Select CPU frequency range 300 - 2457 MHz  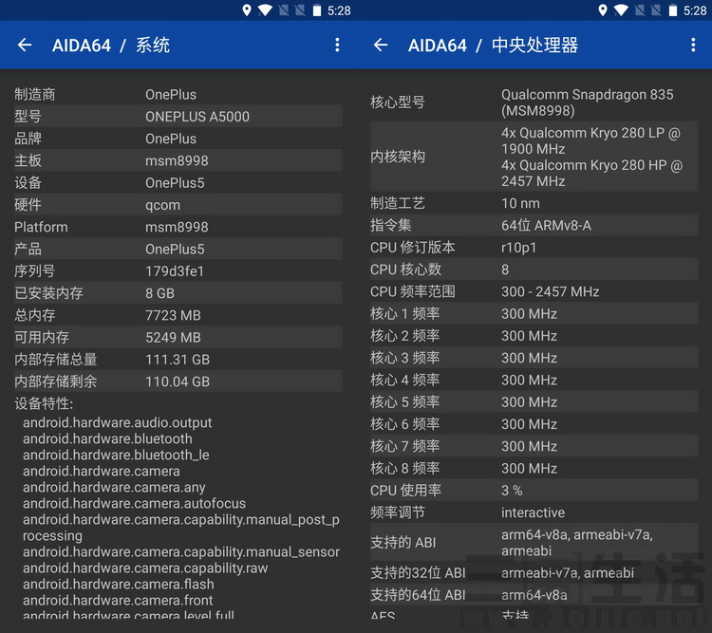pos(551,291)
